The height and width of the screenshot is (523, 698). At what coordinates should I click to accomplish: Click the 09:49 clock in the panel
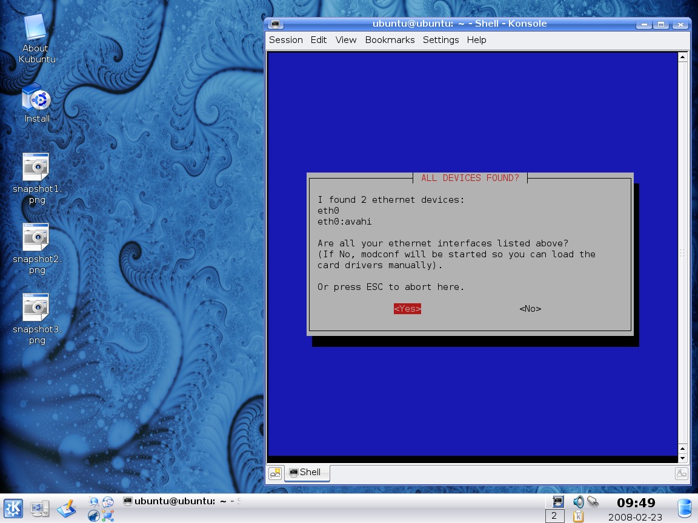point(636,502)
